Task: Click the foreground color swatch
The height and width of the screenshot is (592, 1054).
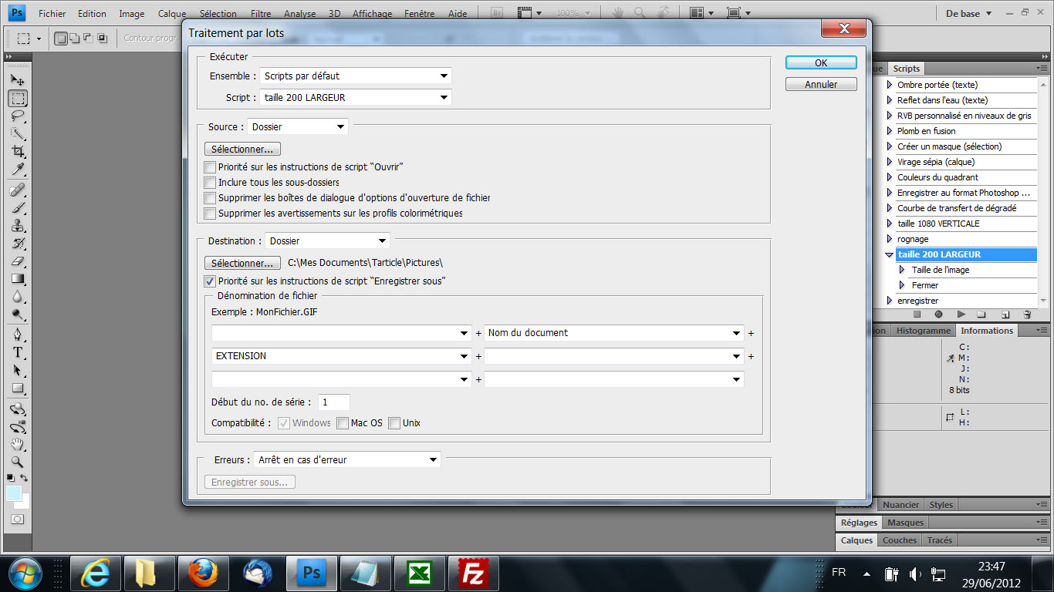Action: pos(14,493)
